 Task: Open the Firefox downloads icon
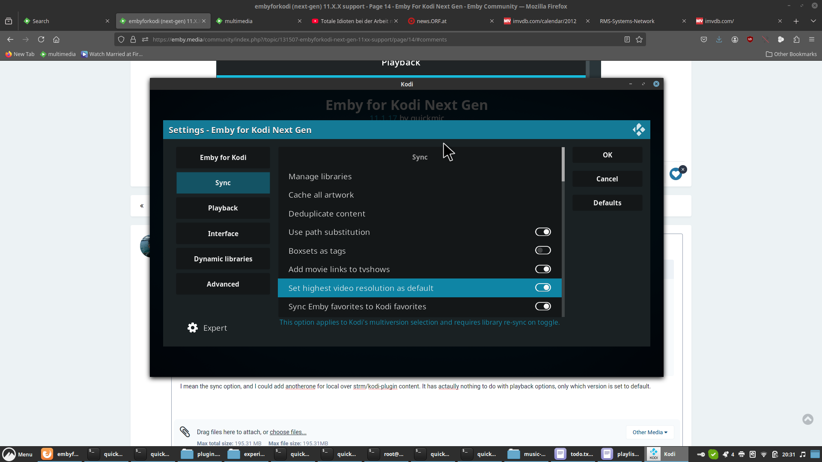719,39
